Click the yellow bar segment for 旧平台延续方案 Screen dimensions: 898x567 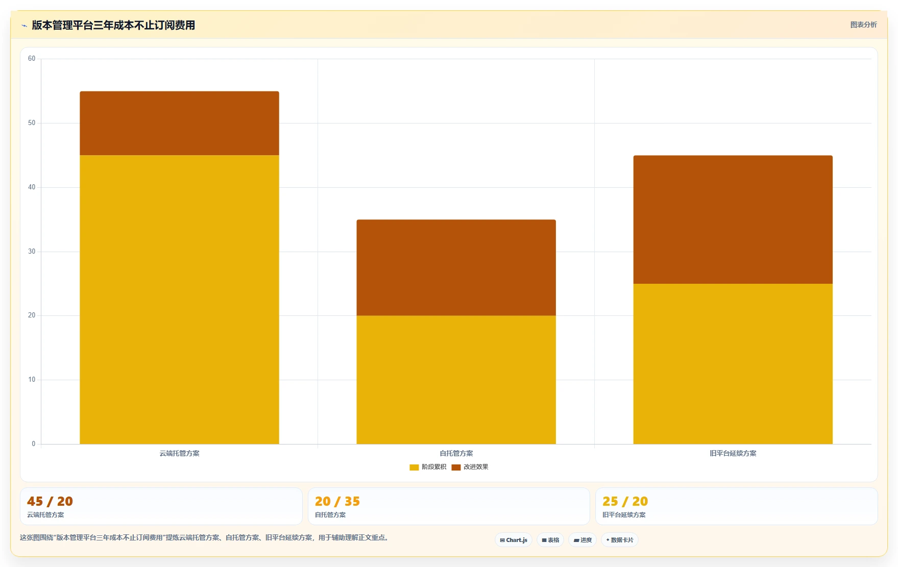tap(733, 364)
